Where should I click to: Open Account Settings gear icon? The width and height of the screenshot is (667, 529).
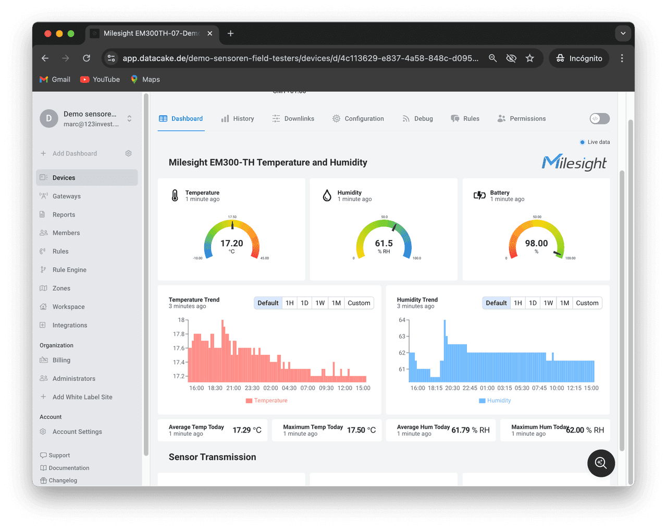pyautogui.click(x=43, y=431)
